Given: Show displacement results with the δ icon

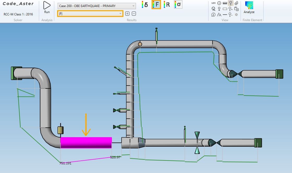Looking at the screenshot, I should pyautogui.click(x=145, y=5).
